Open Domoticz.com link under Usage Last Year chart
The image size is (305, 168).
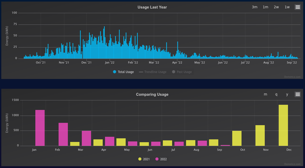(292, 77)
